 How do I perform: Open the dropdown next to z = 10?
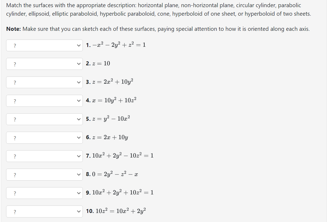coord(44,64)
